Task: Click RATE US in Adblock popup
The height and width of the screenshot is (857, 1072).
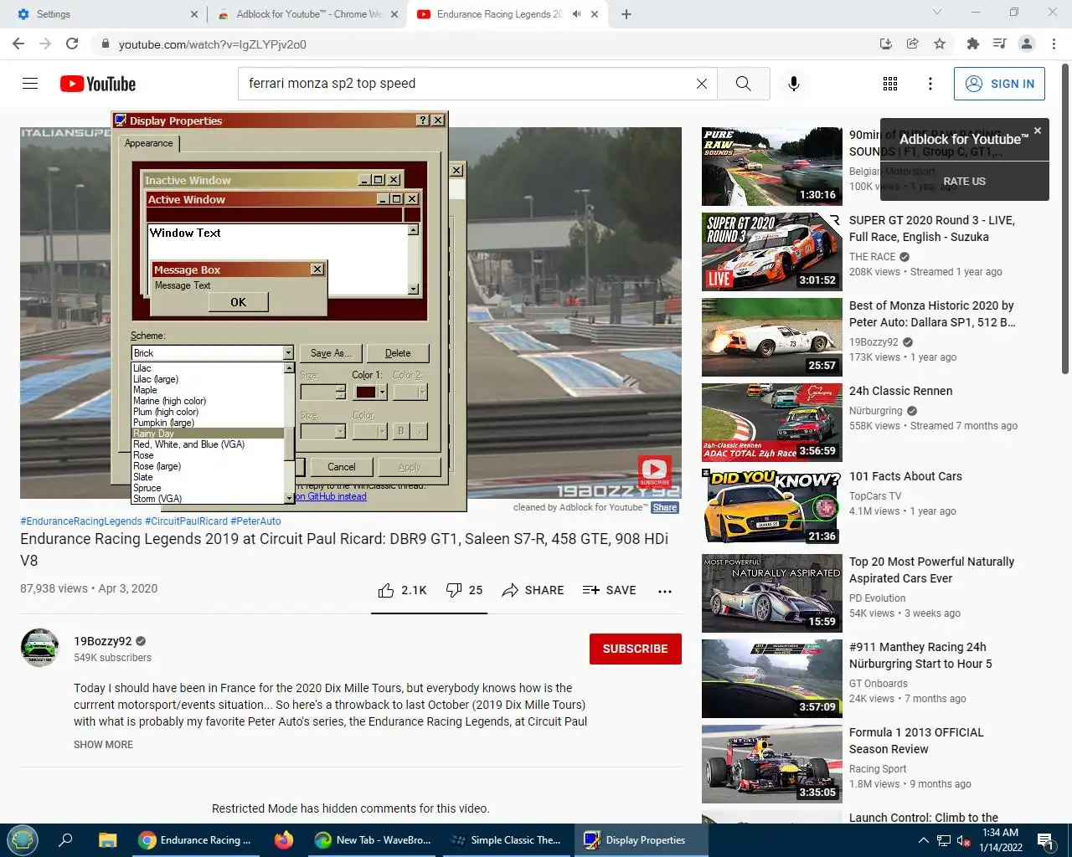Action: [964, 182]
